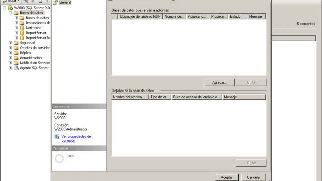The height and width of the screenshot is (181, 322).
Task: Click the lower Quitar button under details
Action: pos(251,163)
